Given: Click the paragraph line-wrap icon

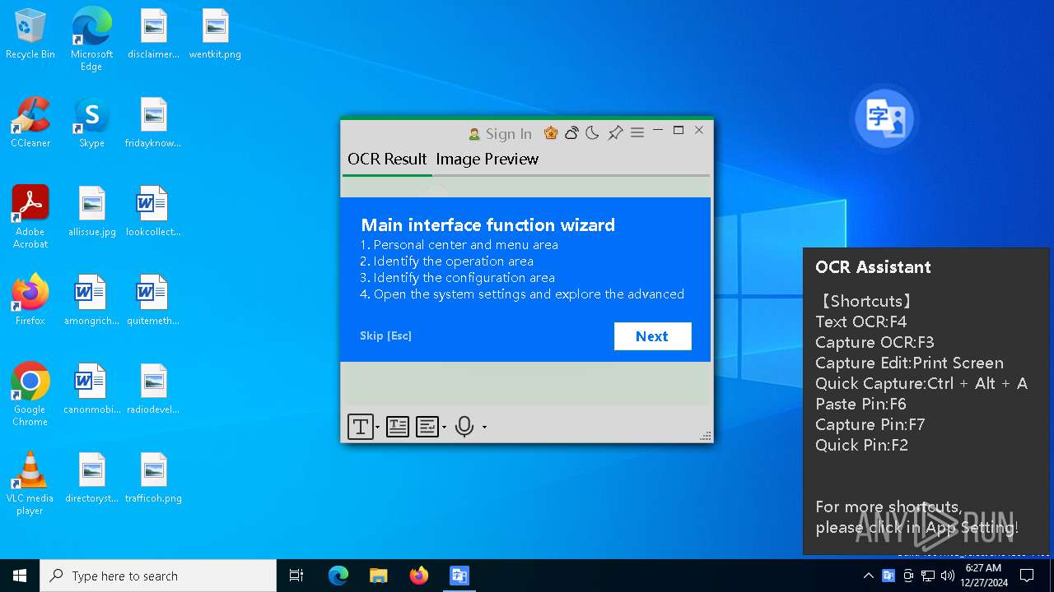Looking at the screenshot, I should click(427, 427).
